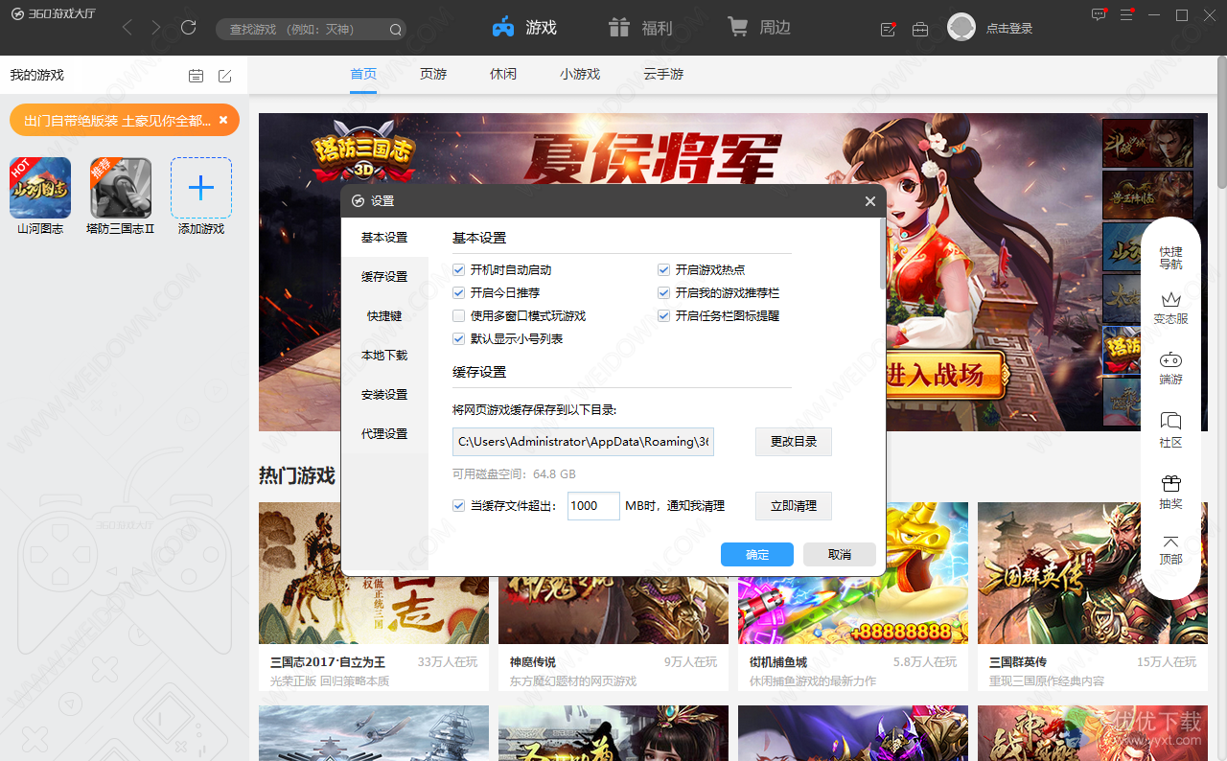Click edit icon beside 我的游戏
The width and height of the screenshot is (1227, 761).
pyautogui.click(x=224, y=76)
